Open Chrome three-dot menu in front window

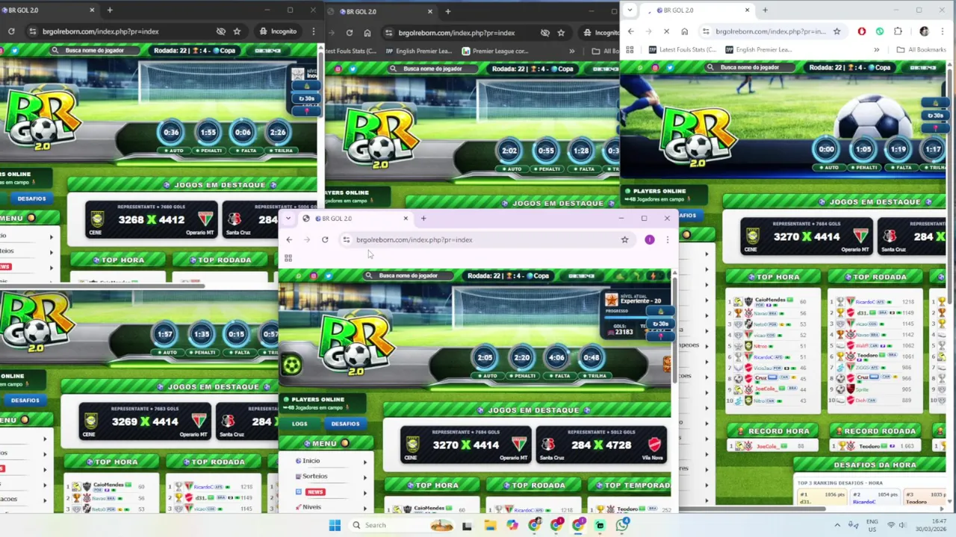pyautogui.click(x=667, y=239)
